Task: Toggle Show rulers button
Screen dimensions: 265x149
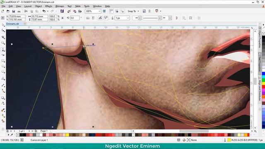Action: [111, 11]
